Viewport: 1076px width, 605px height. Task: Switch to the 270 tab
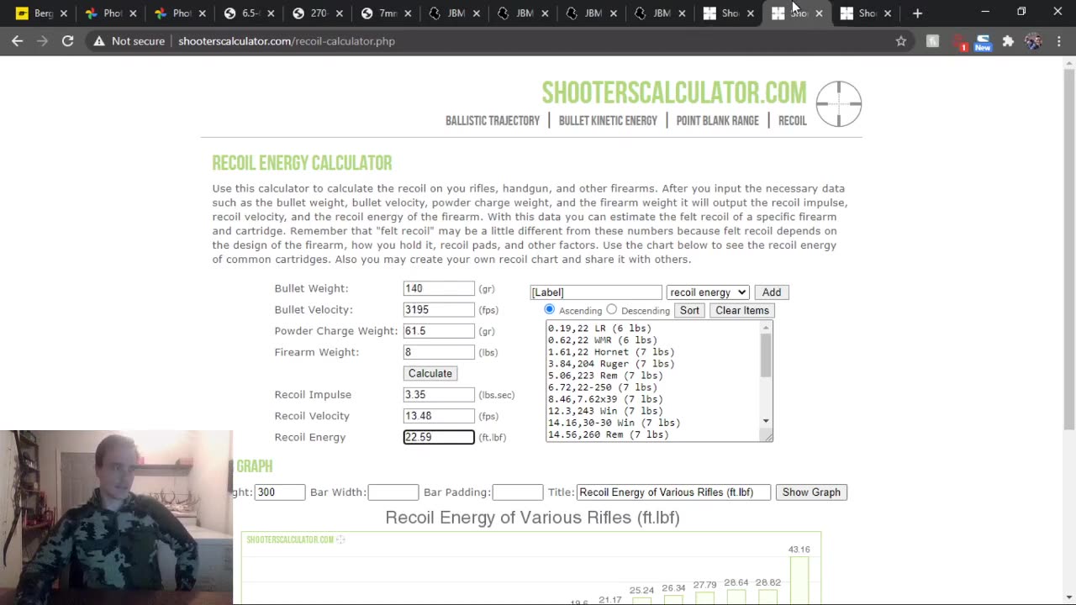[x=312, y=13]
